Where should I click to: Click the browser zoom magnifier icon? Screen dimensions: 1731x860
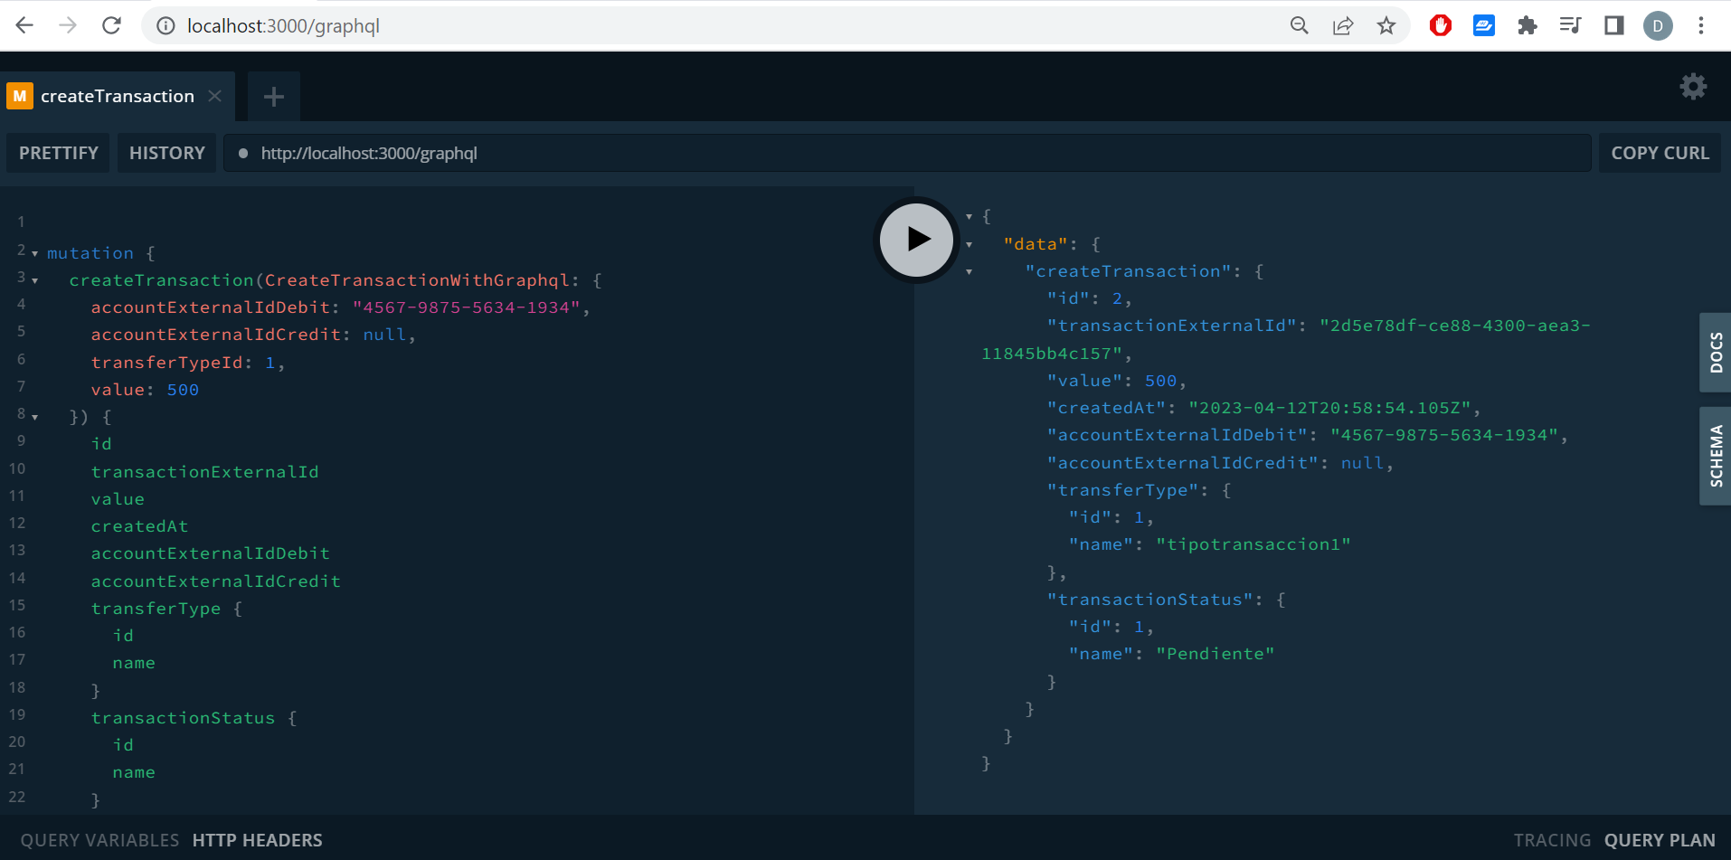(1299, 25)
